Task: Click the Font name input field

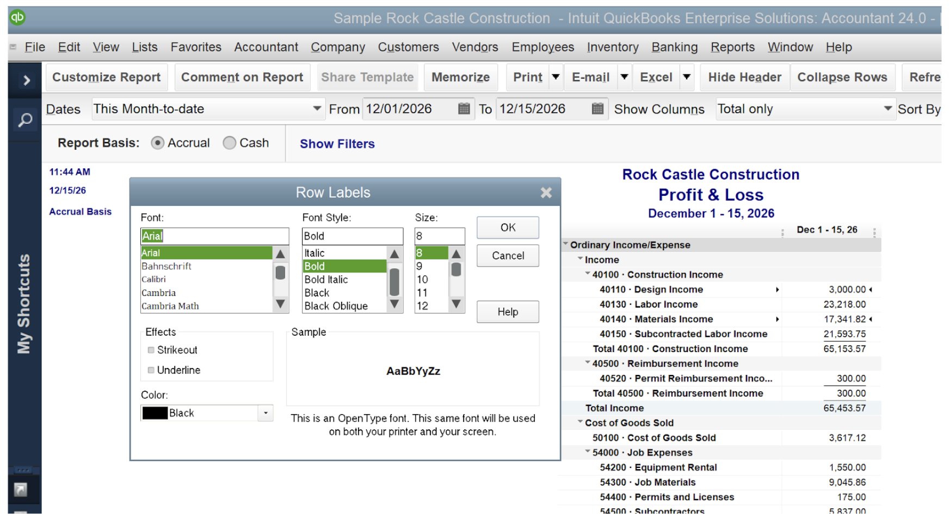Action: tap(214, 236)
